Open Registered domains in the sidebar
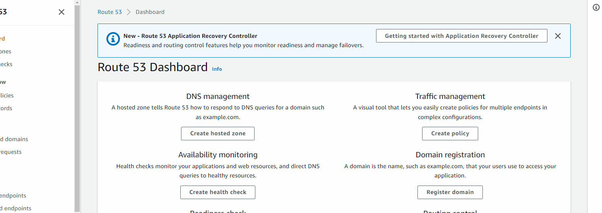The width and height of the screenshot is (602, 213). pyautogui.click(x=14, y=139)
